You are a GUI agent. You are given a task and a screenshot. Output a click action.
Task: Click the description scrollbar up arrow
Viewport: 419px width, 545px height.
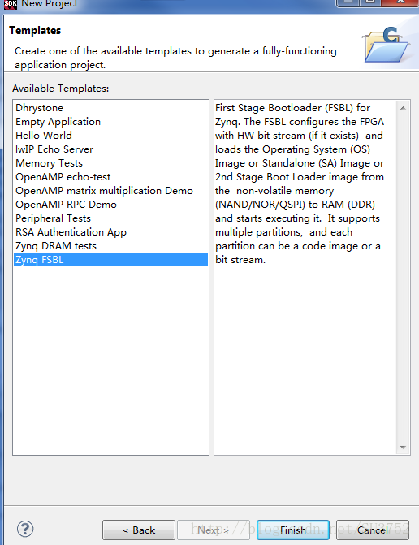click(403, 108)
